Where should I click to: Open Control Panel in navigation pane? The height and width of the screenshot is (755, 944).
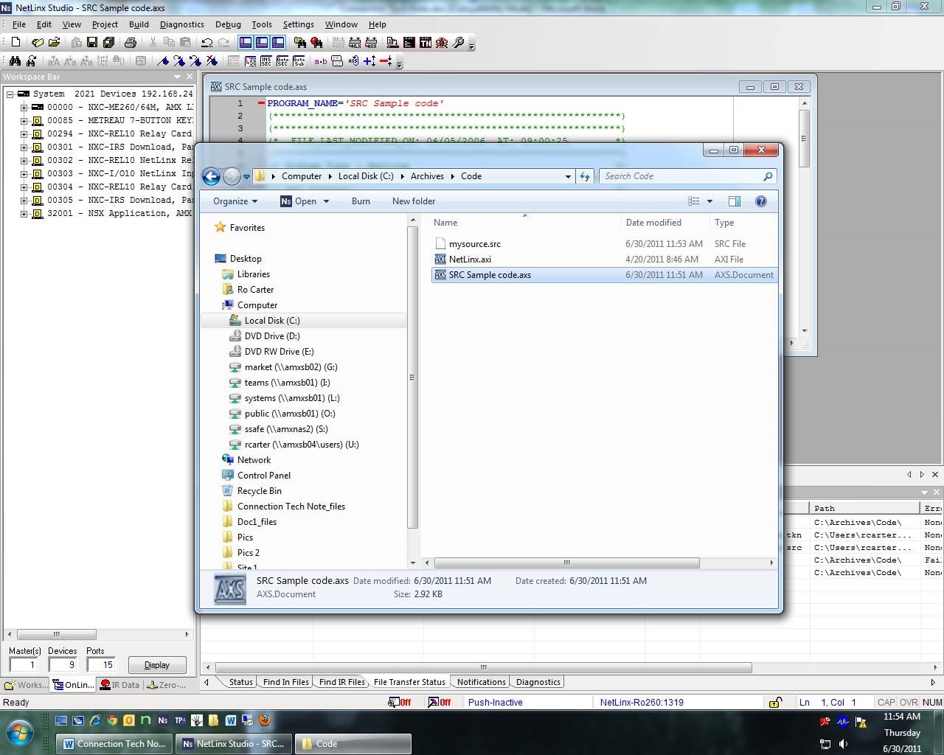tap(264, 476)
